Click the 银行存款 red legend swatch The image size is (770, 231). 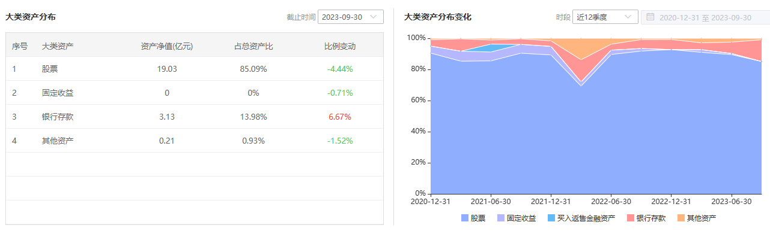coord(631,218)
